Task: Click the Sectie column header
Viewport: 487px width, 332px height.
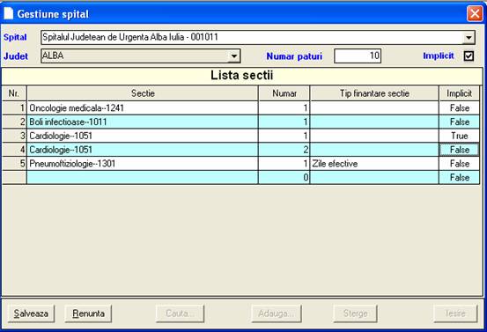Action: click(143, 93)
